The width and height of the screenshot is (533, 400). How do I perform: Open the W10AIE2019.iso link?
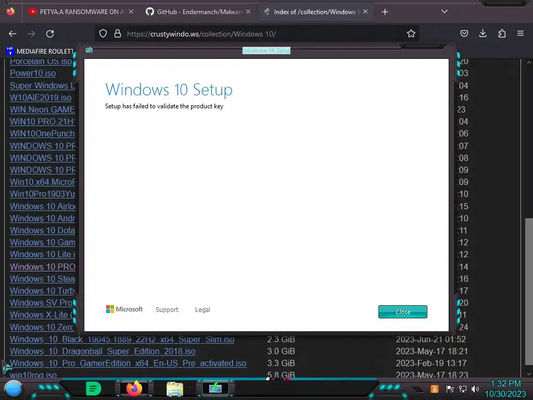pyautogui.click(x=41, y=97)
